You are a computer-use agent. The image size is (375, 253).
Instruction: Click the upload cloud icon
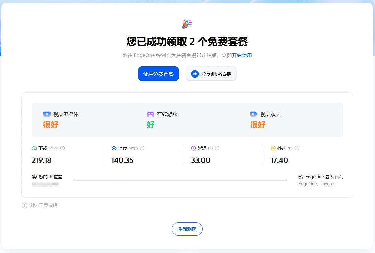[114, 148]
